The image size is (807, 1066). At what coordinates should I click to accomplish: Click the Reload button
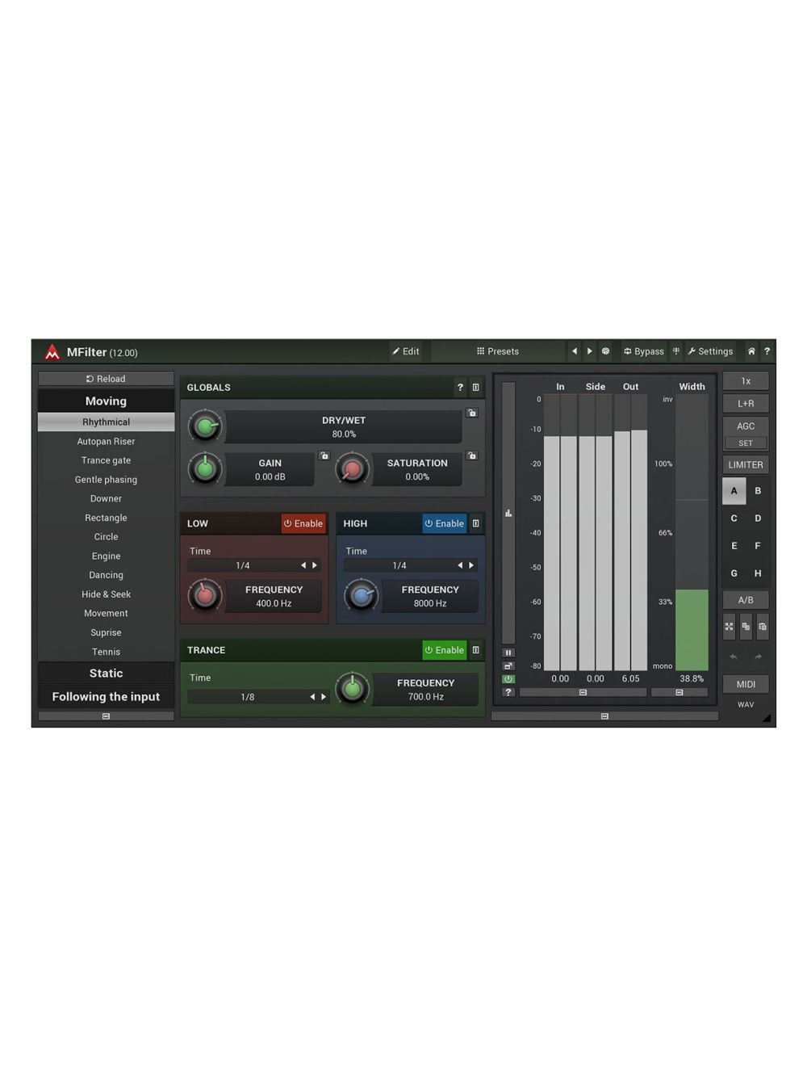pyautogui.click(x=106, y=378)
